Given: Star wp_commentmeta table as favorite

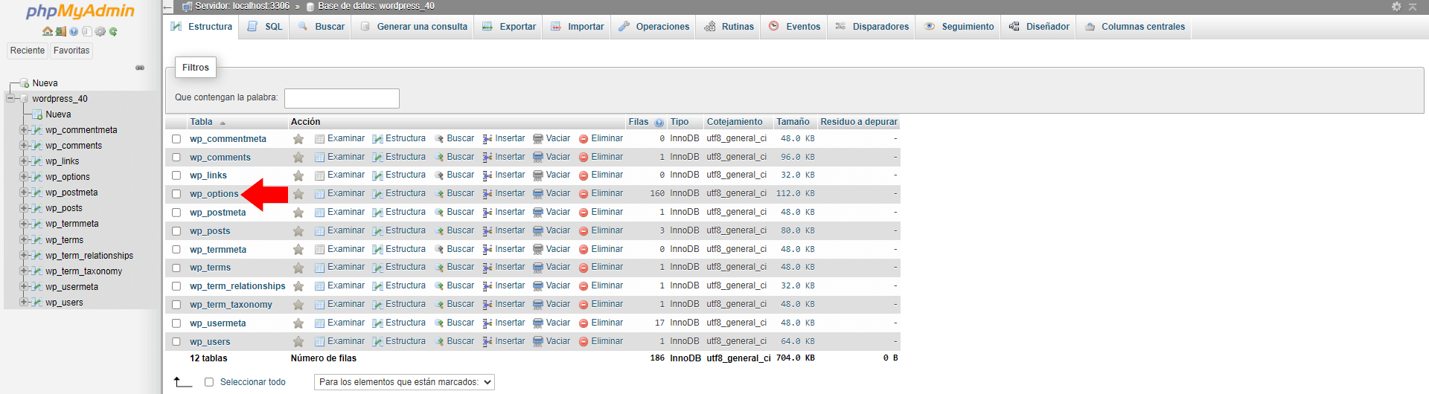Looking at the screenshot, I should click(x=298, y=139).
